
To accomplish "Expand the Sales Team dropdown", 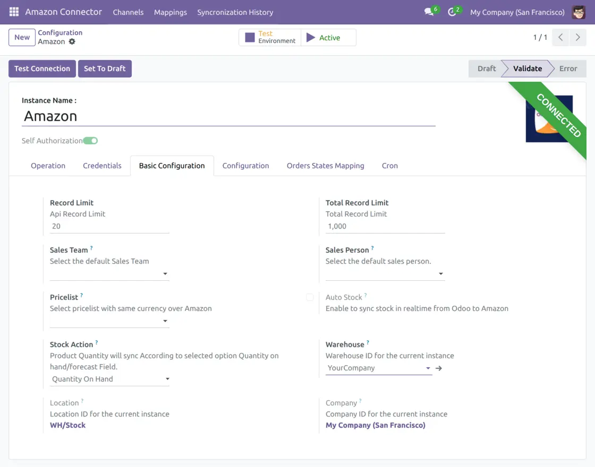I will point(109,274).
